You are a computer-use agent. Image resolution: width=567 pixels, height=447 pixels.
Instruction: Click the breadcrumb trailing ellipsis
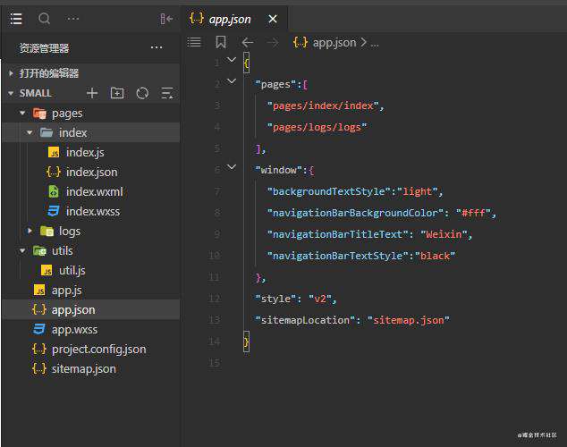375,44
